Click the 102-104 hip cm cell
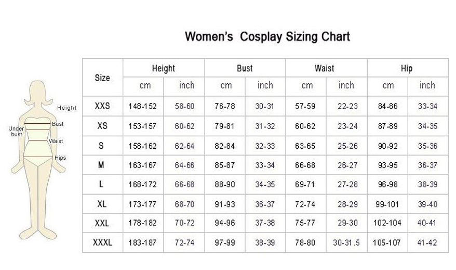Viewport: 456px width, 270px height. tap(387, 223)
